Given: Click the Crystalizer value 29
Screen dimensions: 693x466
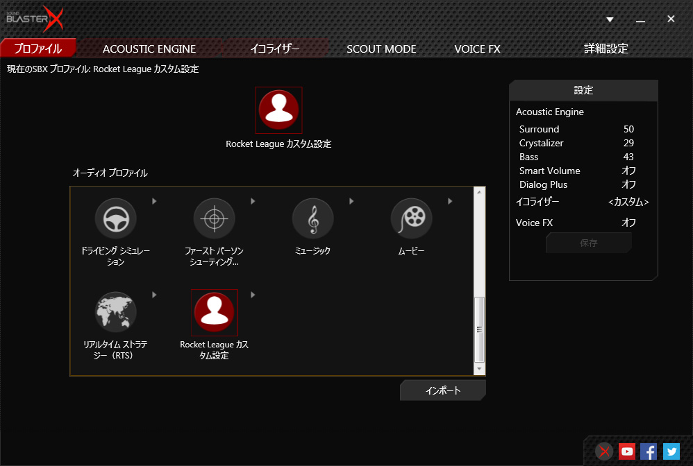Looking at the screenshot, I should (628, 143).
